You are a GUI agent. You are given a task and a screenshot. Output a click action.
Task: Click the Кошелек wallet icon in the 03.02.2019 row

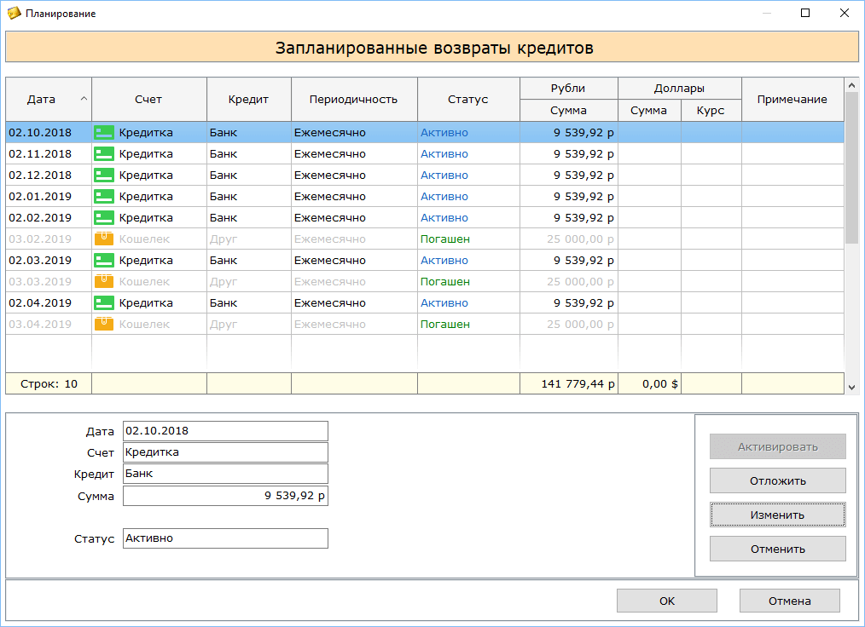104,239
